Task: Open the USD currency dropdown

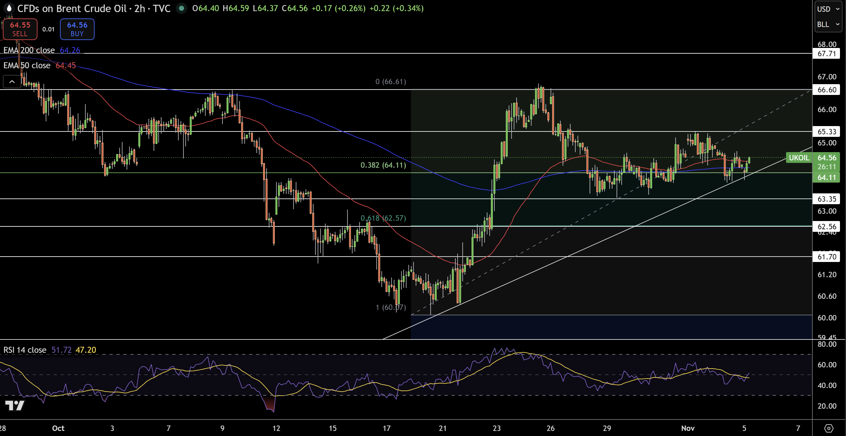Action: tap(827, 9)
